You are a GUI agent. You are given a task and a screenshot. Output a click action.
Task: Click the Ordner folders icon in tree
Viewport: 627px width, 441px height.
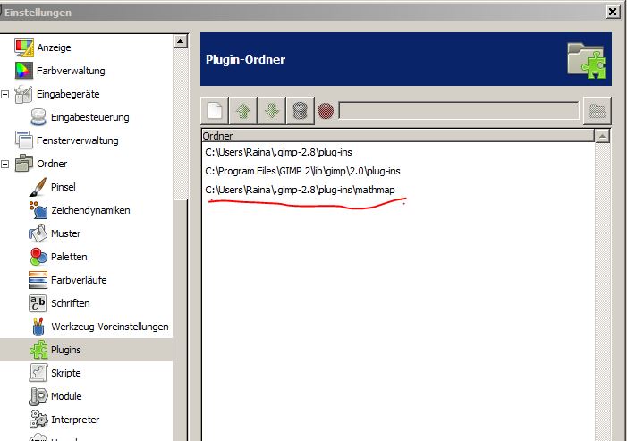[x=23, y=164]
